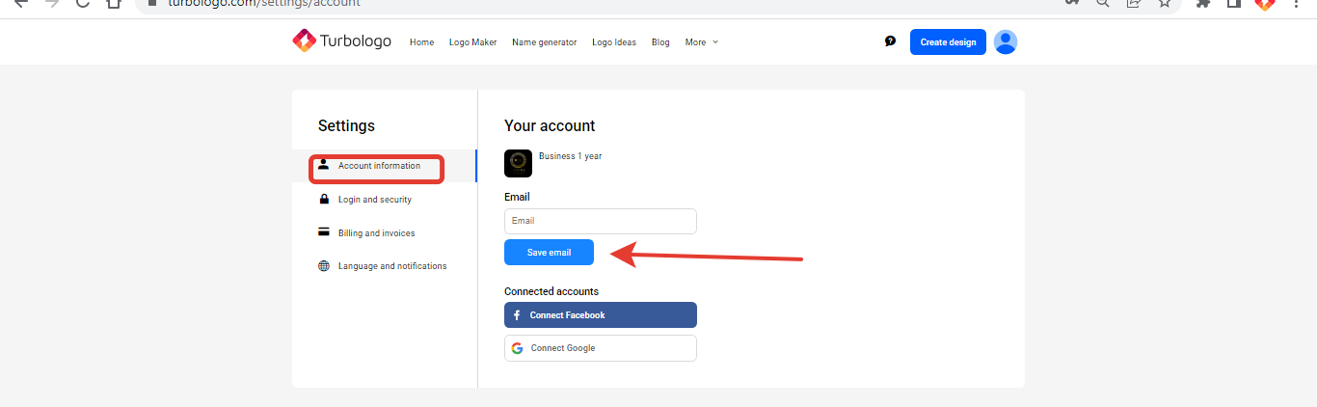Screen dimensions: 1317x407
Task: Open the Chrome three-dot menu
Action: (x=1297, y=3)
